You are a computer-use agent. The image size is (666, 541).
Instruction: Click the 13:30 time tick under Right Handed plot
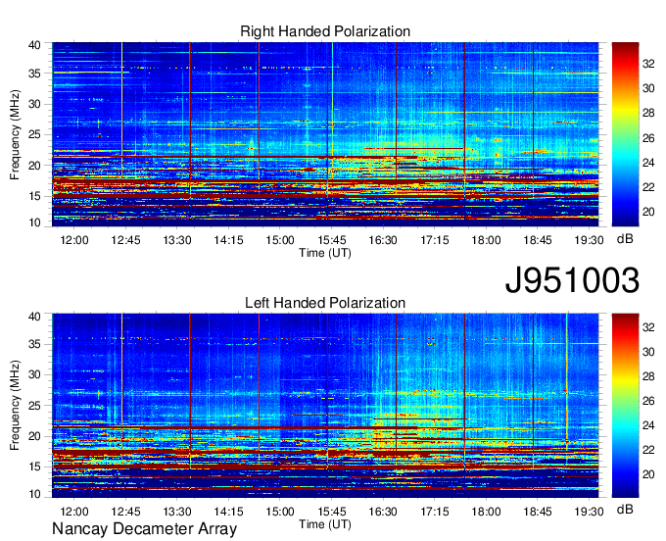coord(177,240)
